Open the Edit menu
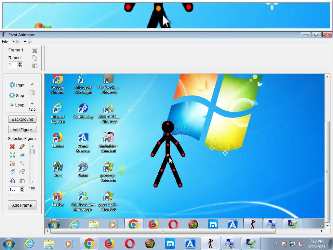Viewport: 333px width, 250px height. (x=16, y=42)
